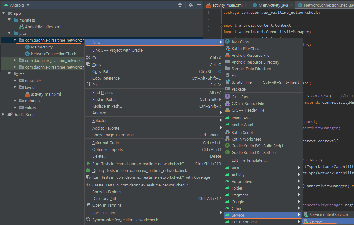Click the Gradle Scripts elephant icon
354x225 pixels.
10,114
